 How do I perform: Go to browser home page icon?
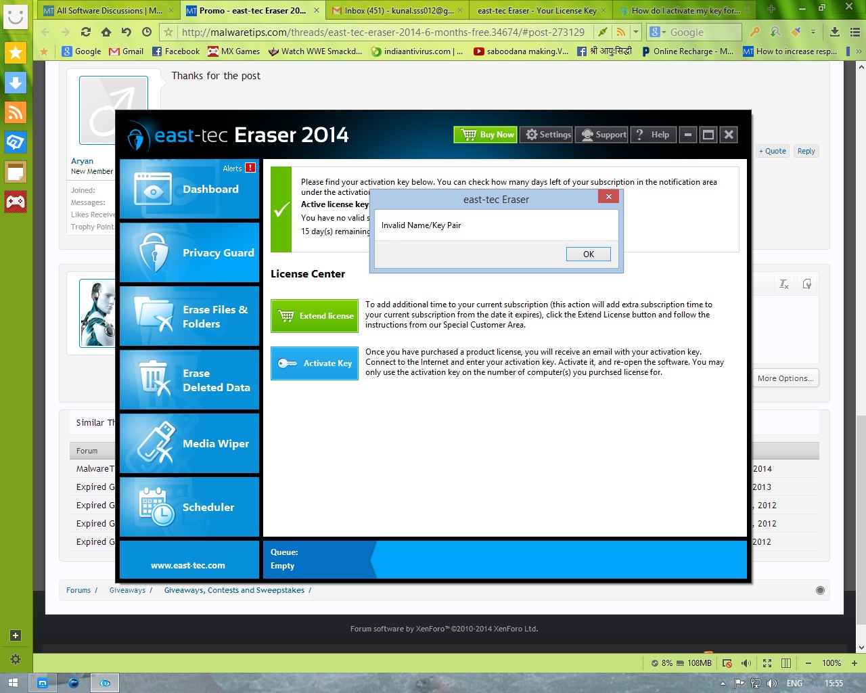pyautogui.click(x=106, y=32)
